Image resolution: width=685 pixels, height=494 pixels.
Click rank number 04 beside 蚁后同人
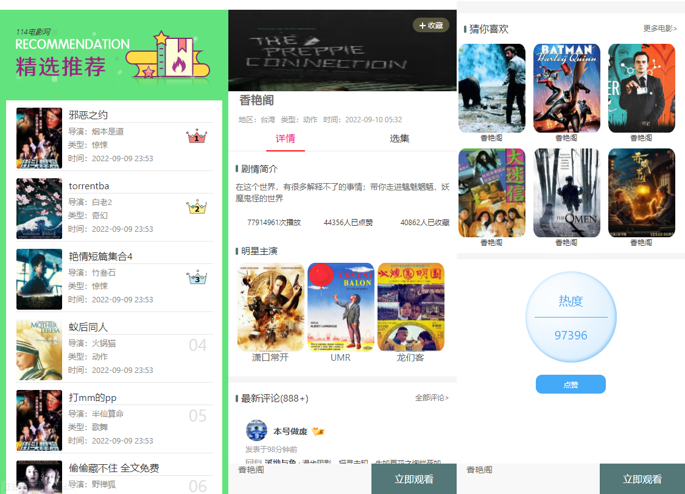(x=197, y=345)
